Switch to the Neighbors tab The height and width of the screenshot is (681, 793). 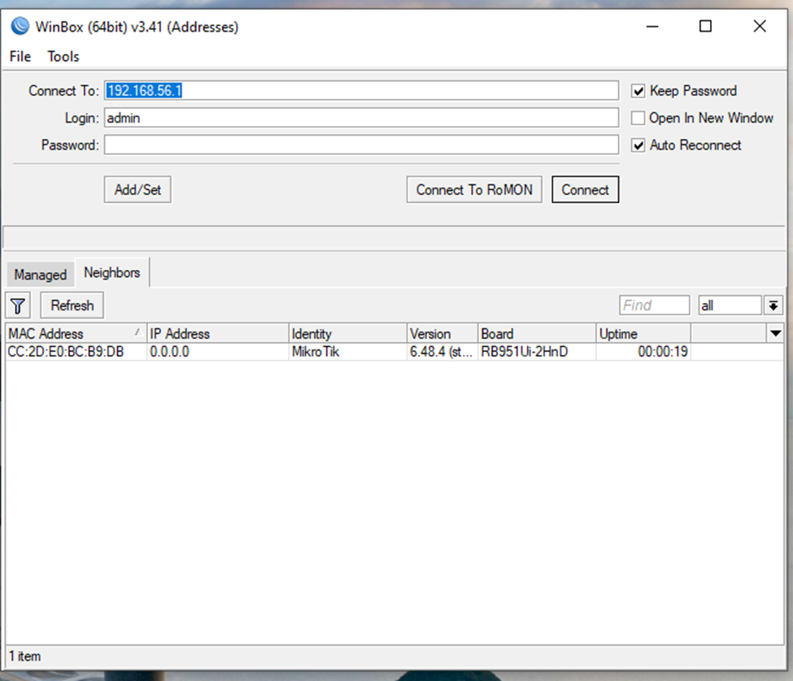point(112,272)
